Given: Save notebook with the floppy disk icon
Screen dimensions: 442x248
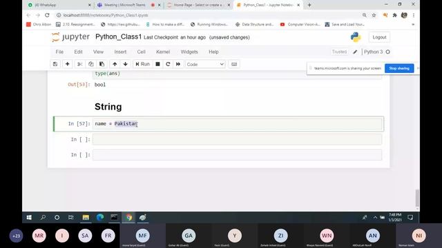Looking at the screenshot, I should [55, 64].
